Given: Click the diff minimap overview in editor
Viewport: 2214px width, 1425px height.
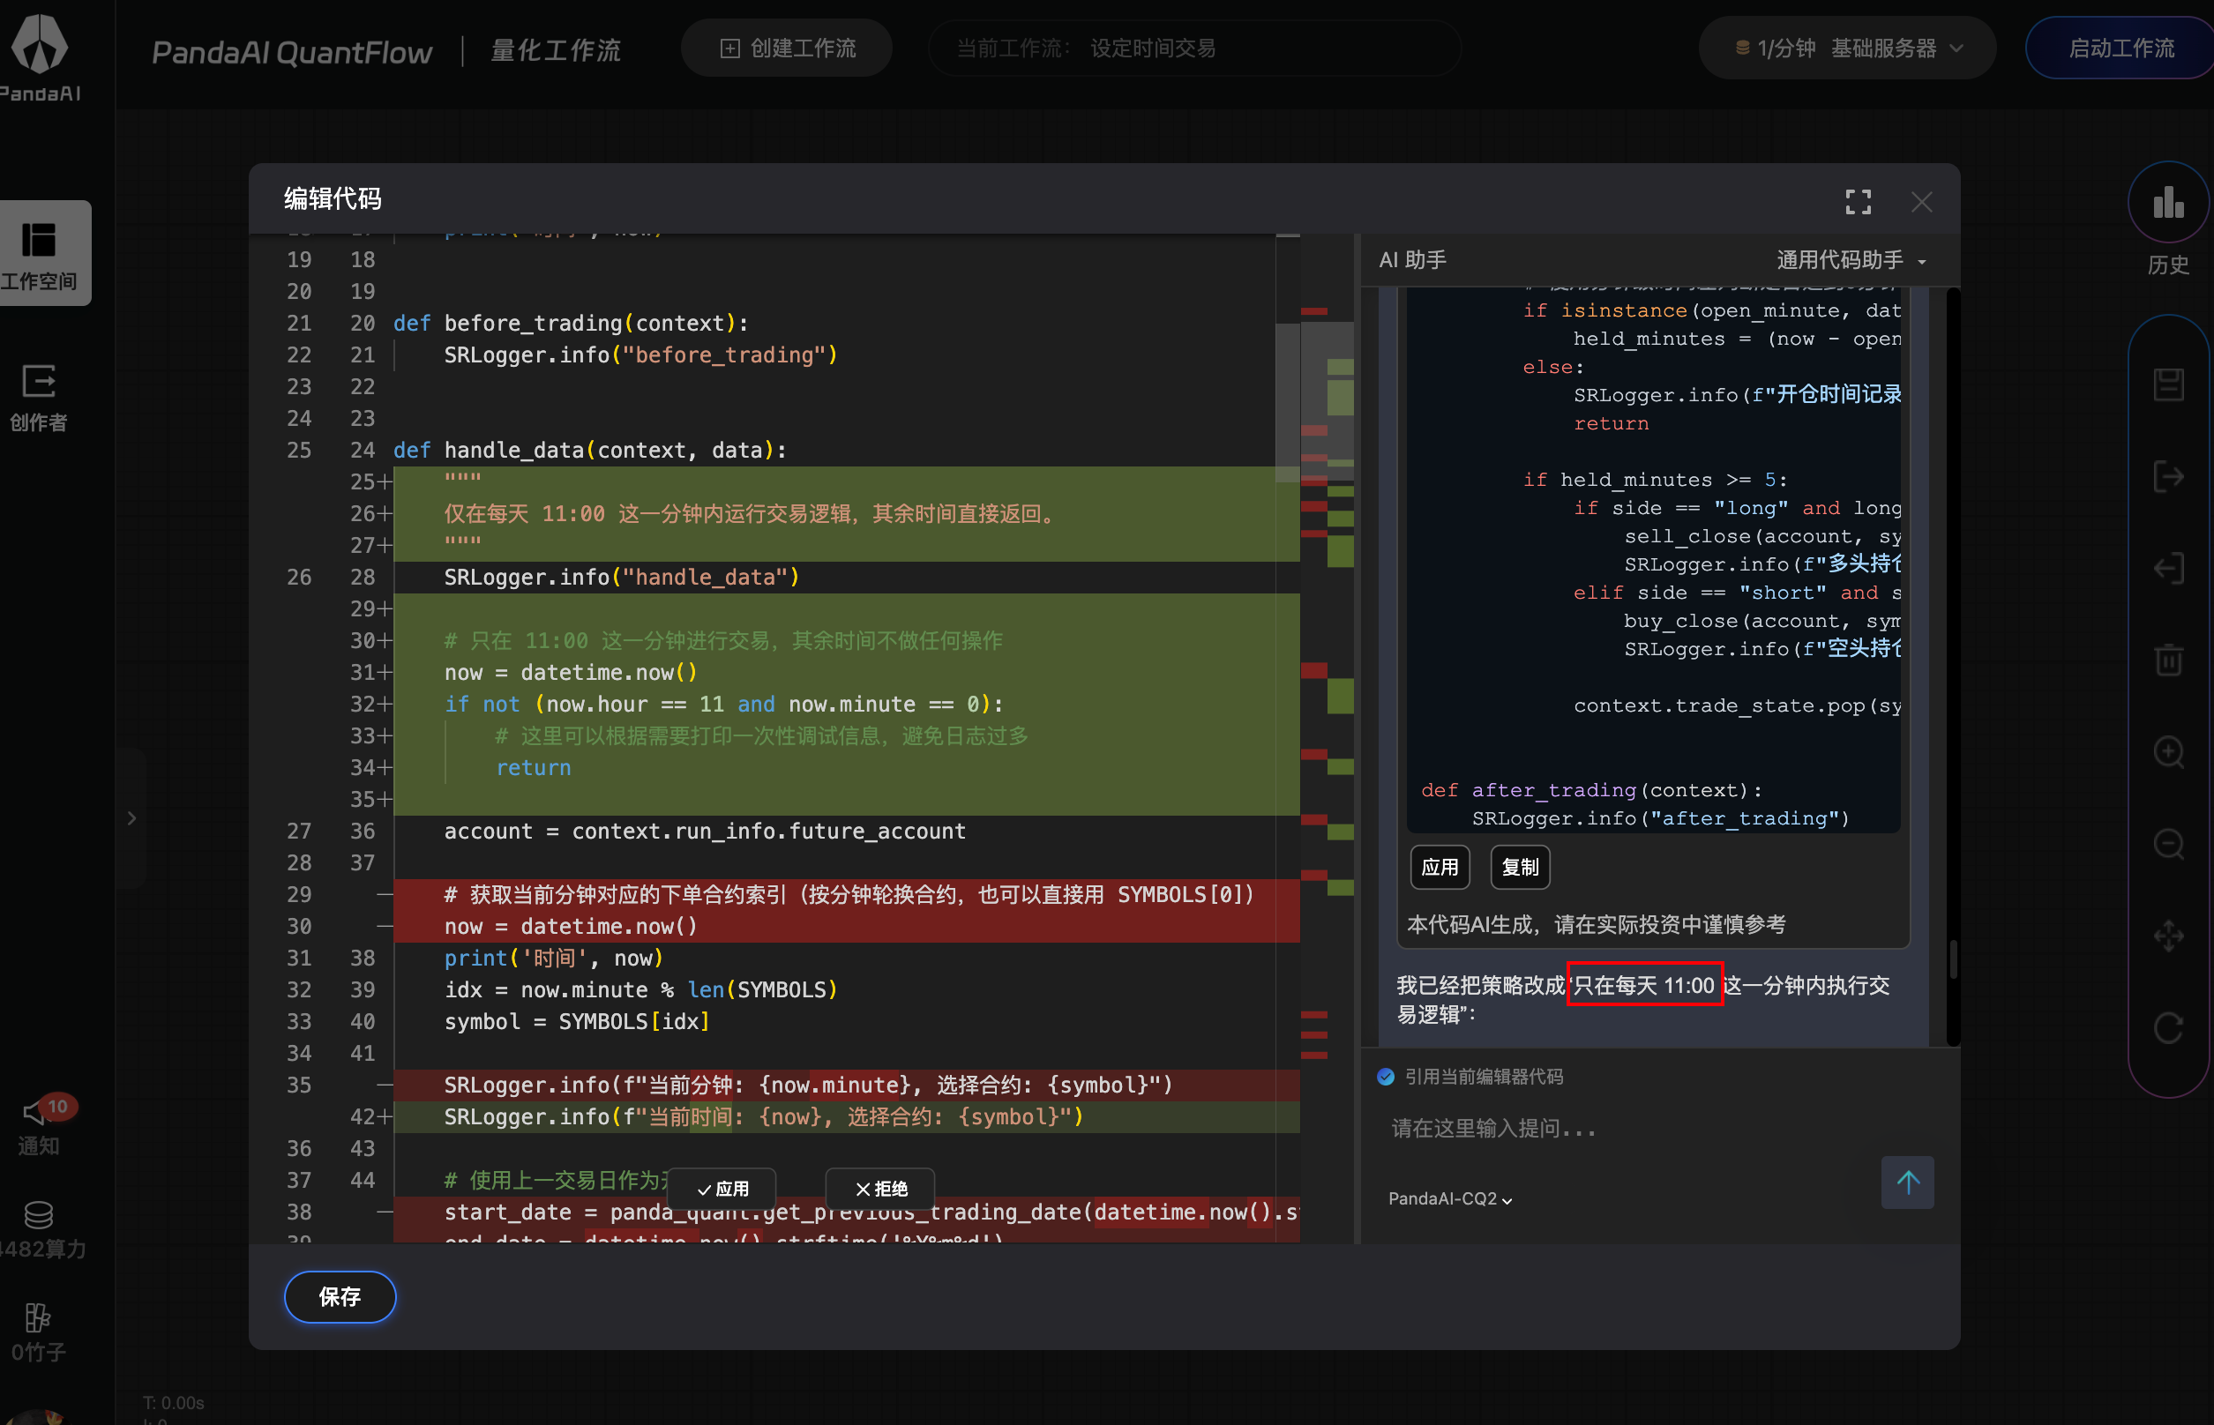Looking at the screenshot, I should pos(1328,736).
